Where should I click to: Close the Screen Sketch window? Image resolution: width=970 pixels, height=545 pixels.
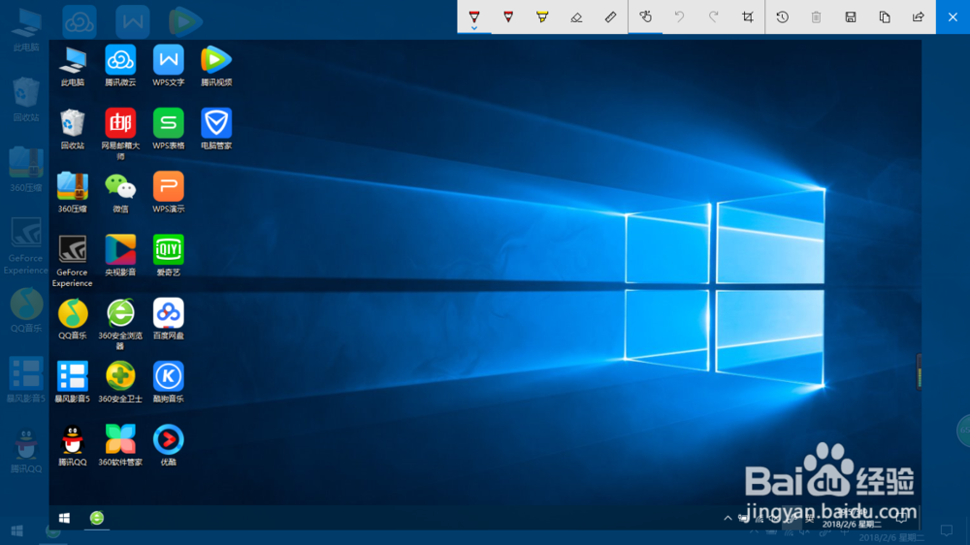click(x=953, y=16)
